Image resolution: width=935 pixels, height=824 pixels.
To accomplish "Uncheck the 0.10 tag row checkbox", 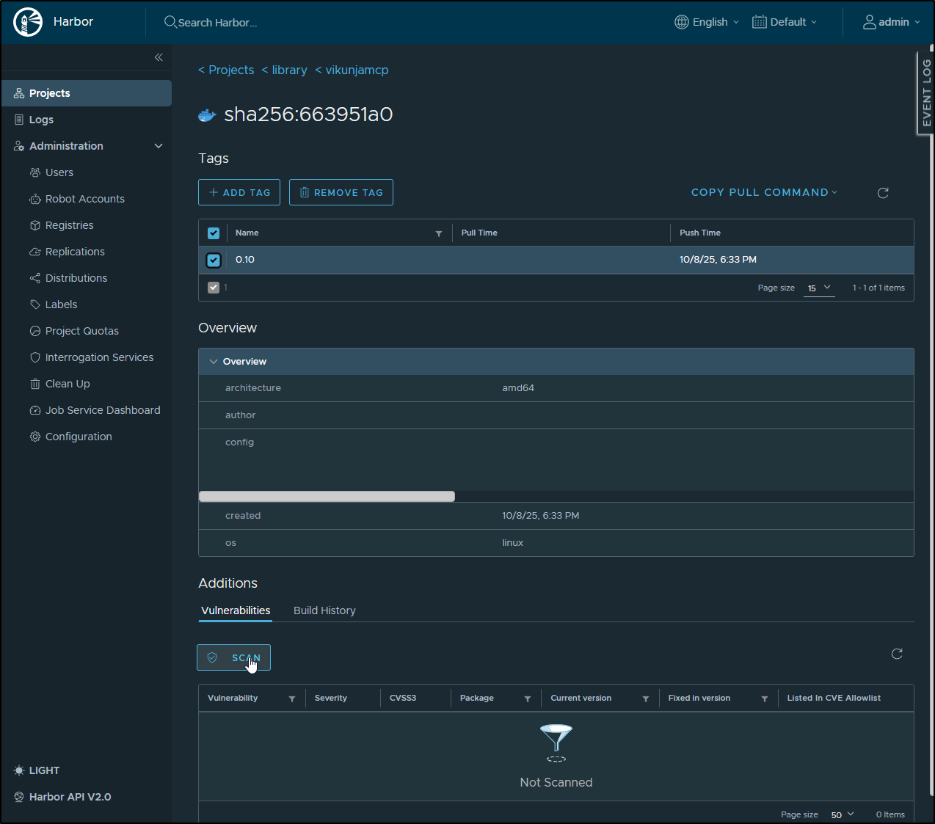I will 214,260.
